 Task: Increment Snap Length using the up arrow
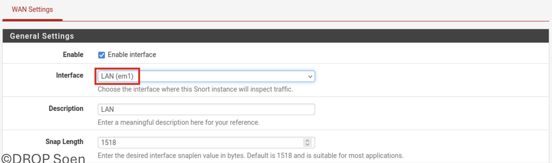pyautogui.click(x=308, y=141)
